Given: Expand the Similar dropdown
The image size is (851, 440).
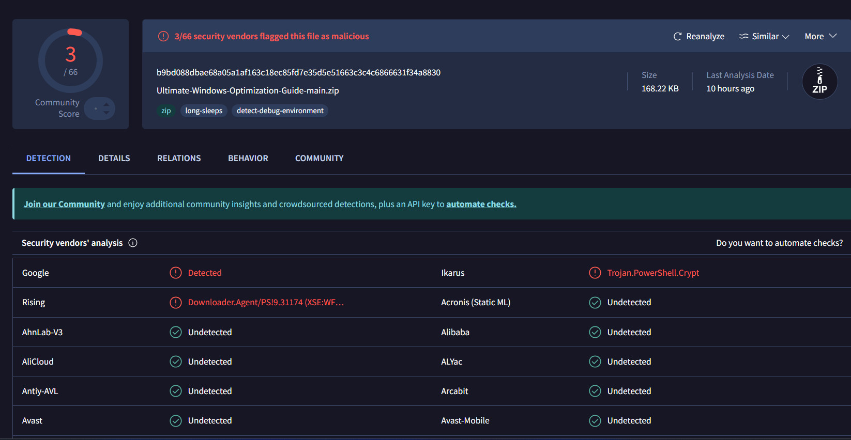Looking at the screenshot, I should pos(764,37).
